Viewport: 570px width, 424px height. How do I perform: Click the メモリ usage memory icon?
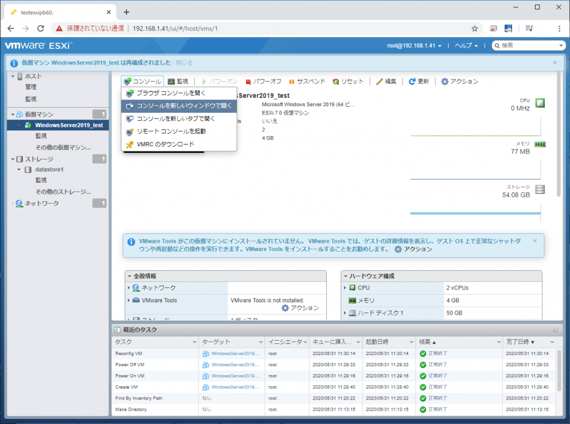click(x=540, y=144)
